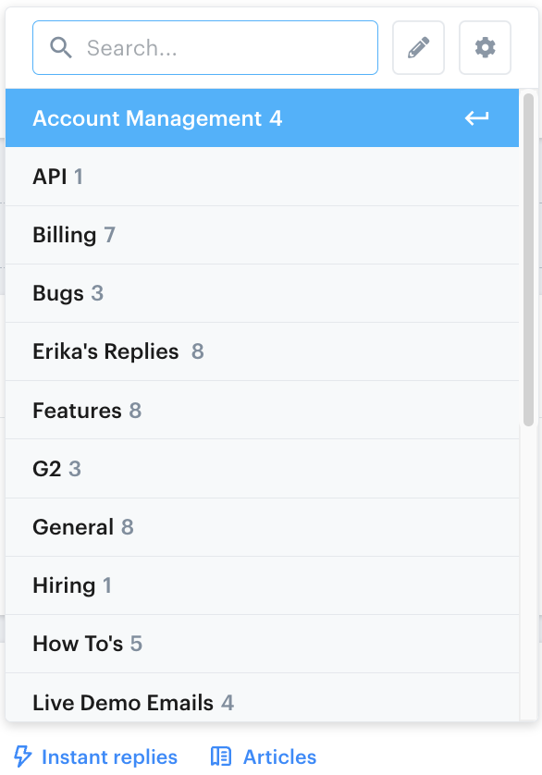The height and width of the screenshot is (775, 542).
Task: Select the Account Management category
Action: (x=262, y=118)
